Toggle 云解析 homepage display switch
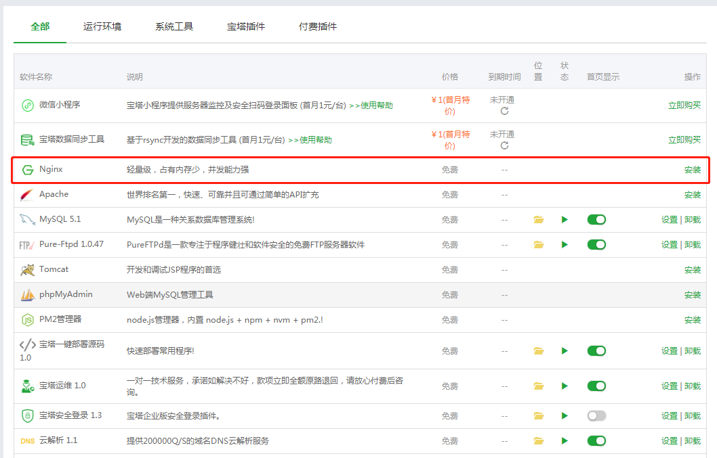The image size is (717, 458). (x=597, y=441)
